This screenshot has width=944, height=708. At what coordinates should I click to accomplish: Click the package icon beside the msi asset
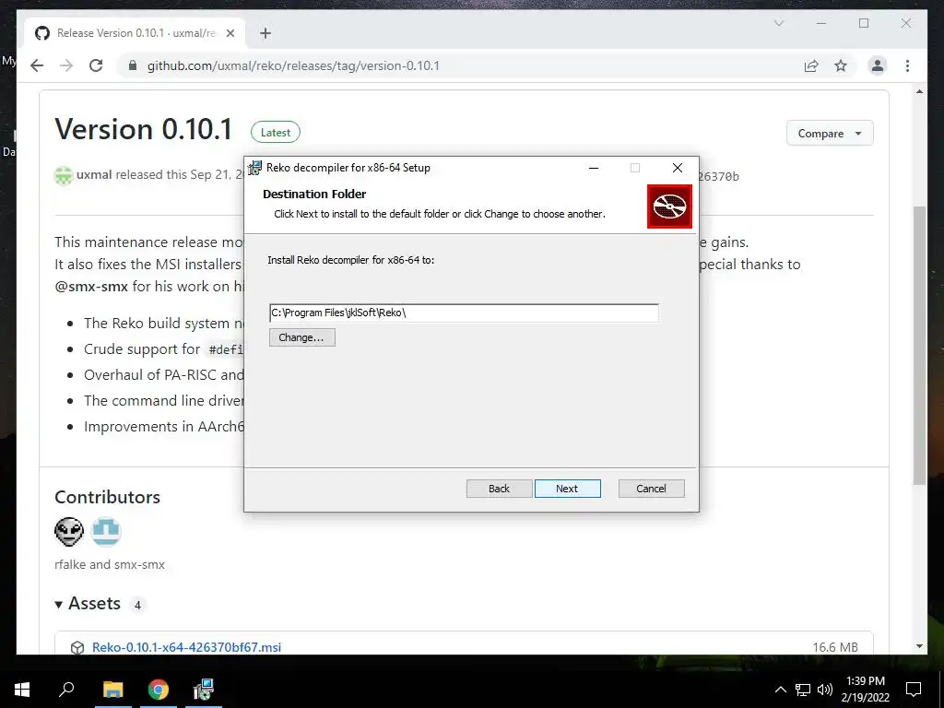coord(77,648)
